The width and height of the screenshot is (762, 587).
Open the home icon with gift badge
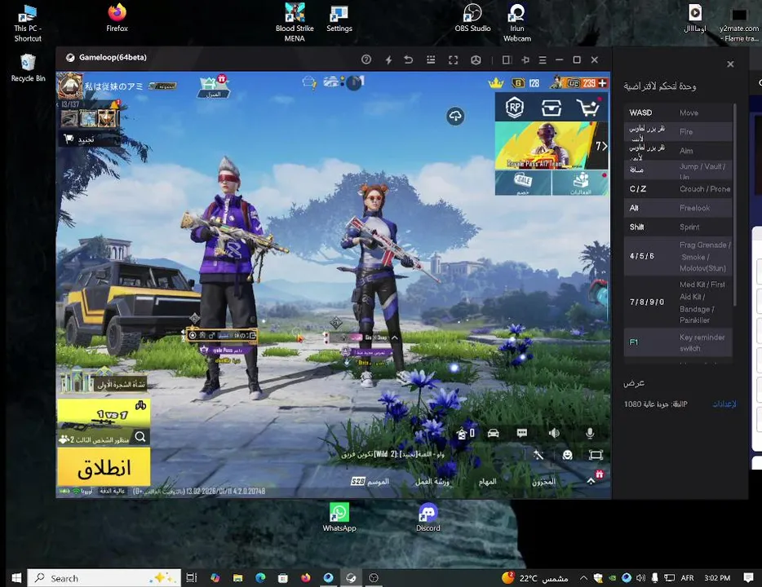tap(213, 86)
